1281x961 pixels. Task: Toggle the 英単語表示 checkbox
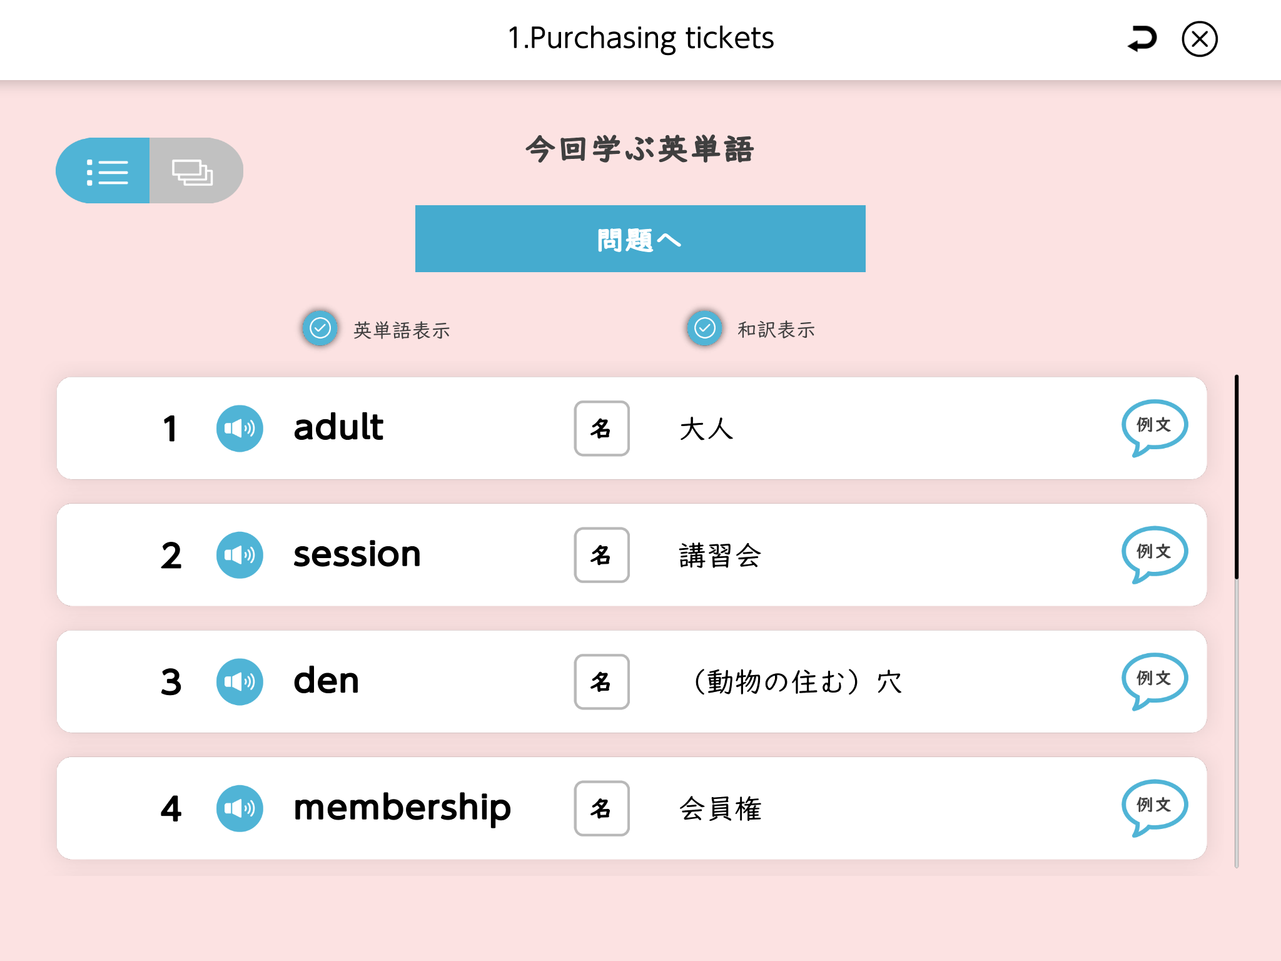pos(320,328)
